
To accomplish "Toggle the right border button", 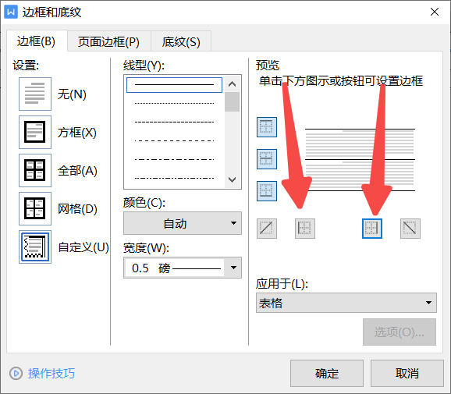I will (x=372, y=229).
